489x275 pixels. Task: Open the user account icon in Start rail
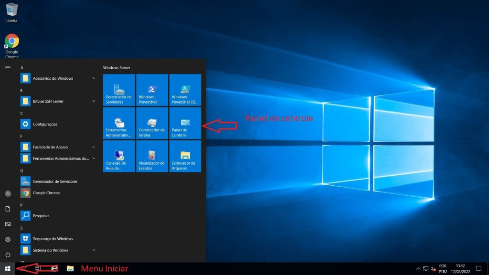coord(8,194)
